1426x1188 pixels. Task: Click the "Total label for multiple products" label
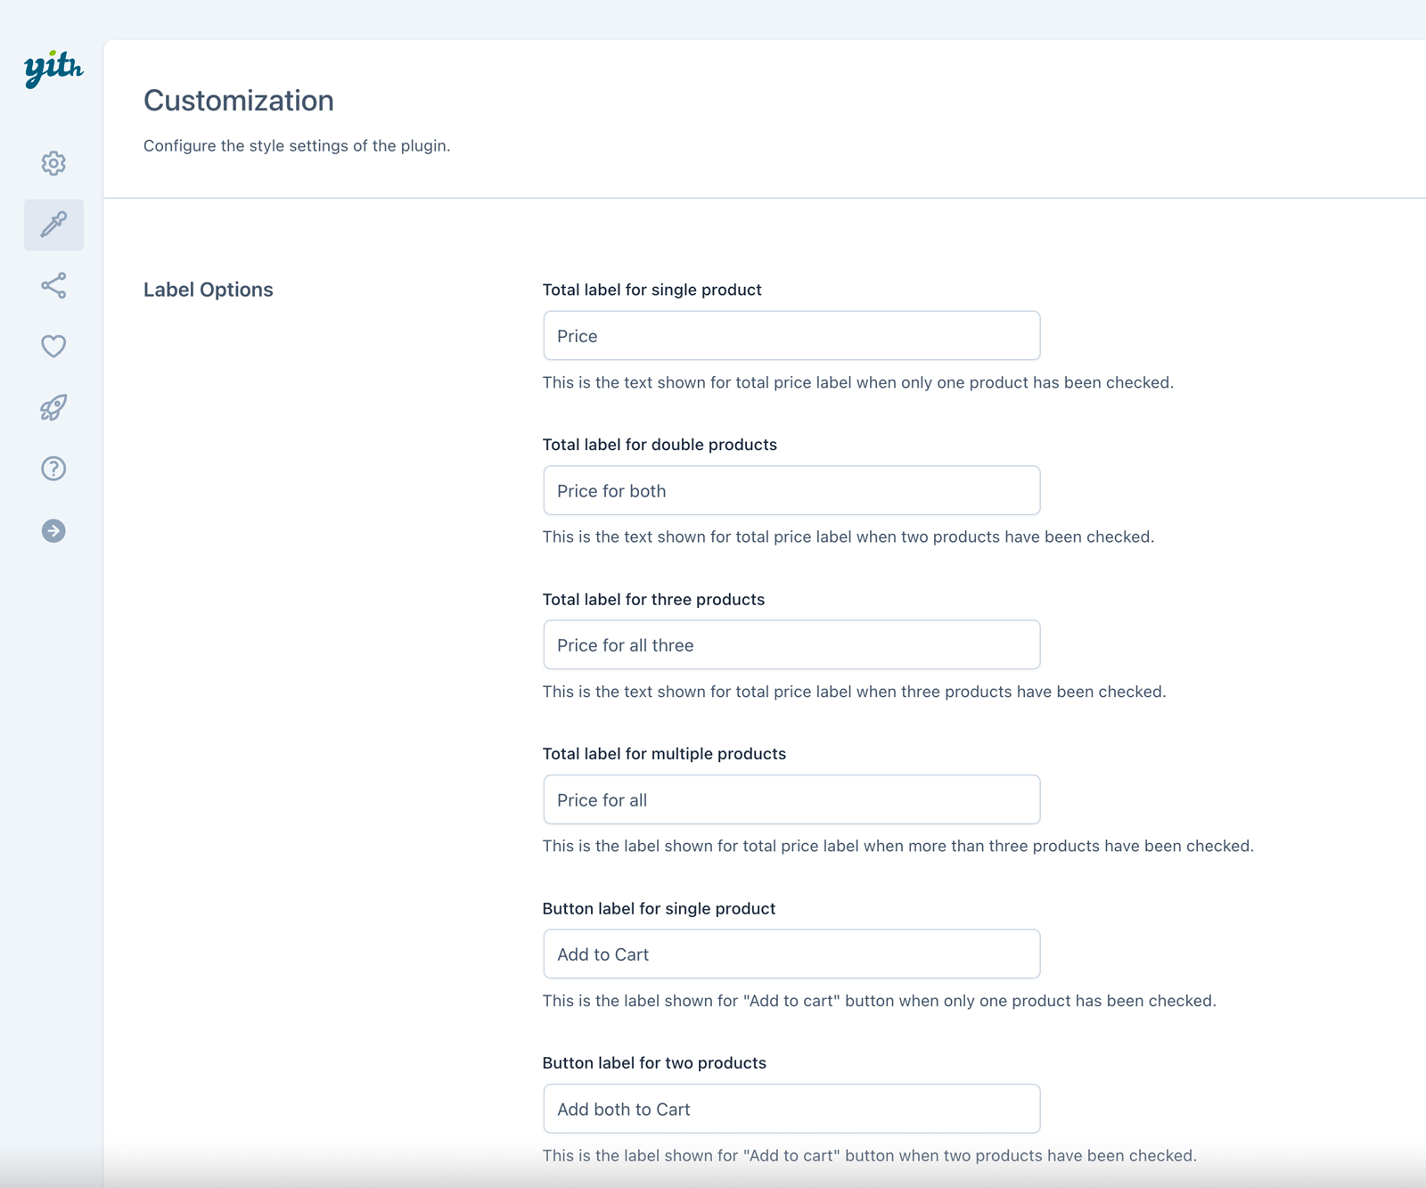[x=664, y=754]
